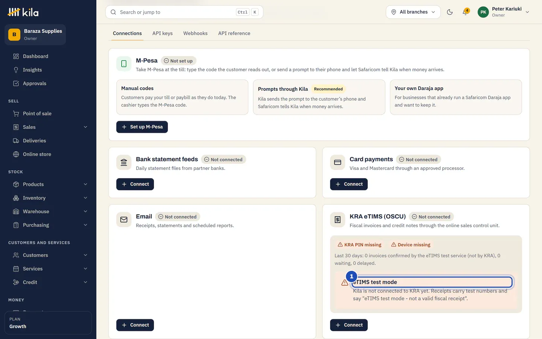Click the Card payments card icon
The image size is (542, 339).
point(338,163)
